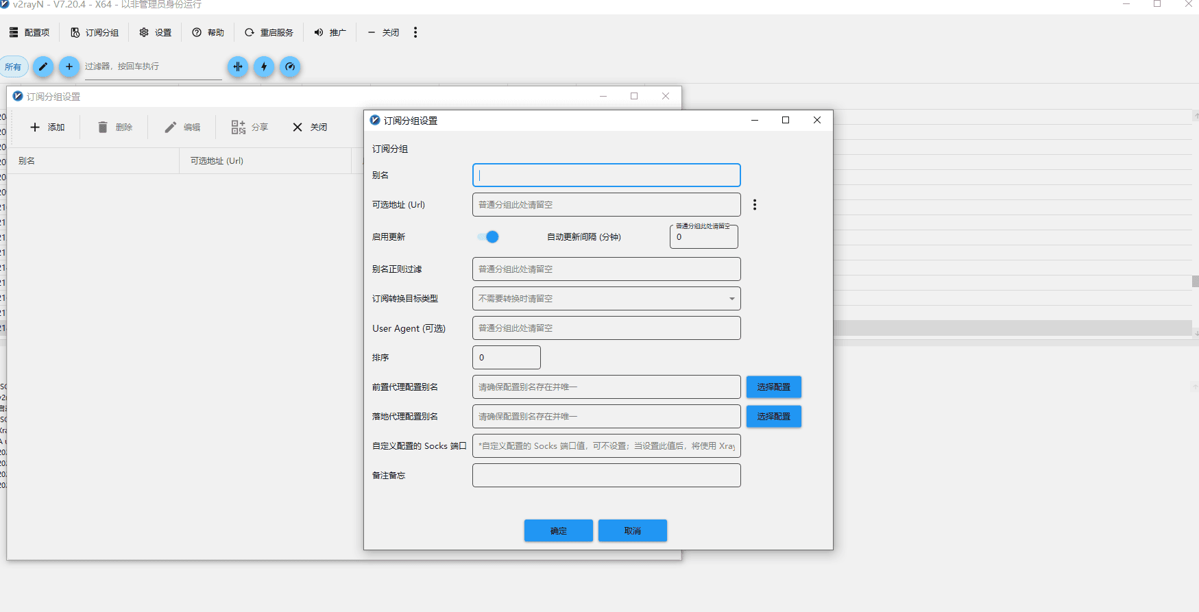
Task: Open the 设置 settings menu
Action: [x=156, y=32]
